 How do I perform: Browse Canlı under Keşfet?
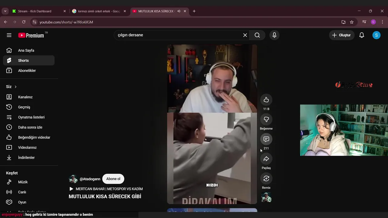[x=29, y=192]
